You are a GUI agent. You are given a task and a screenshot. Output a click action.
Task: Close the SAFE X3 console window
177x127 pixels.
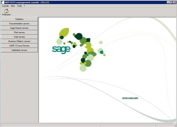[175, 2]
